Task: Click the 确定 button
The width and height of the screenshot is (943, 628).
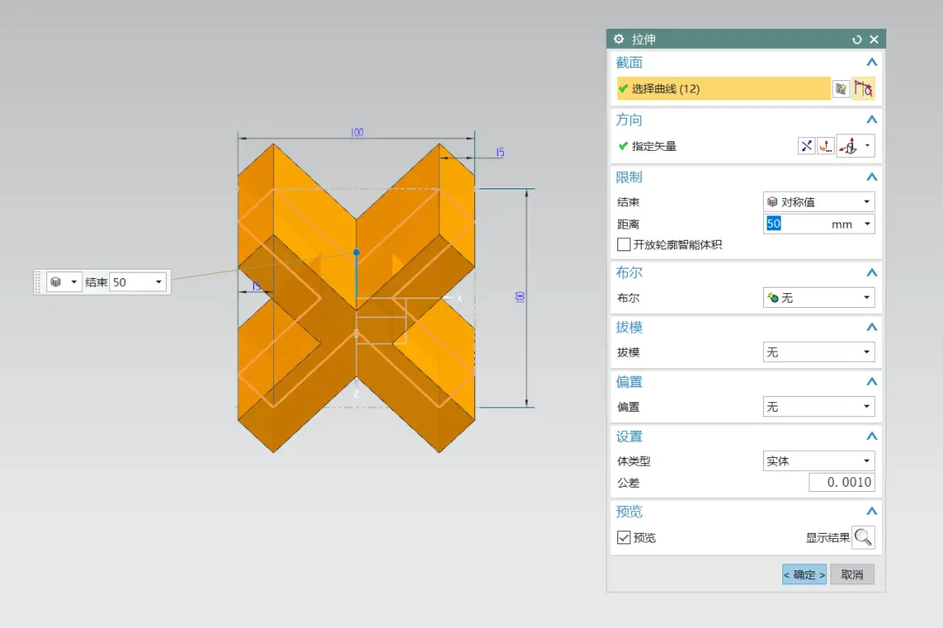Action: (804, 575)
